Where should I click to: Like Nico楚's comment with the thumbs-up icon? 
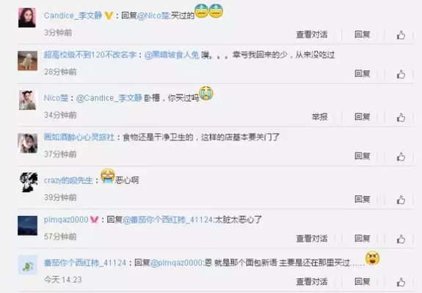point(401,117)
